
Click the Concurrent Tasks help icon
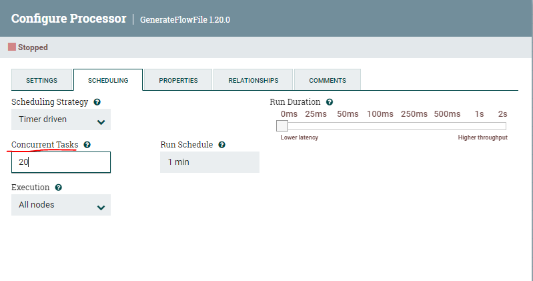coord(87,144)
